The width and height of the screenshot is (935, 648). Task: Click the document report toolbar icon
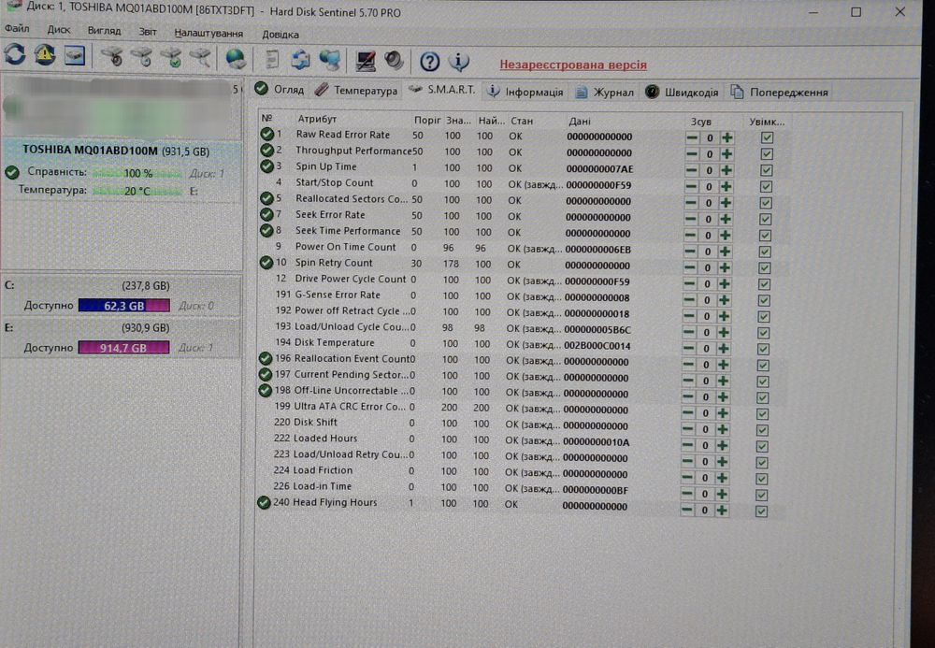coord(272,60)
